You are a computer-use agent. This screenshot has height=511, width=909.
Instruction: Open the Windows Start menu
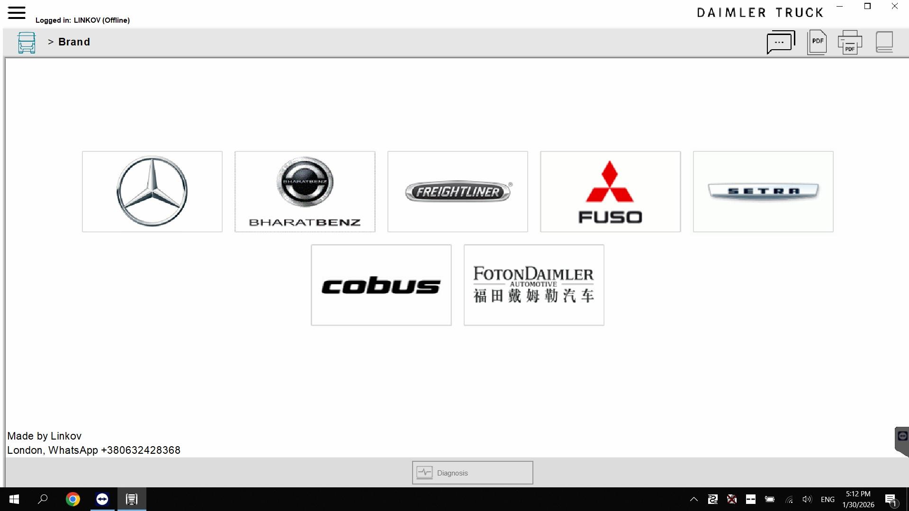[x=14, y=499]
